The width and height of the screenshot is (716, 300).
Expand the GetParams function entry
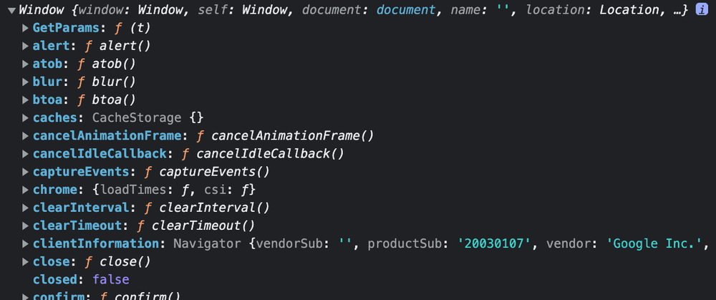26,29
